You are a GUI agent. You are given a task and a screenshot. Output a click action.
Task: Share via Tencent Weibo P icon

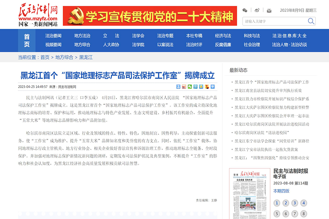point(195,87)
